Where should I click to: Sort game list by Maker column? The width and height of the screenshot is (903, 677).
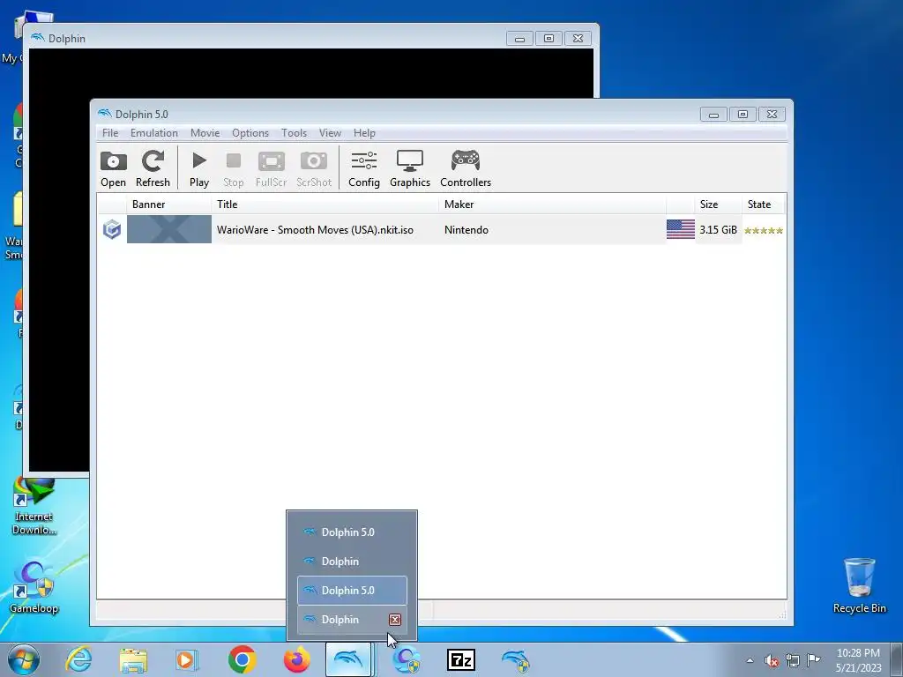coord(552,205)
